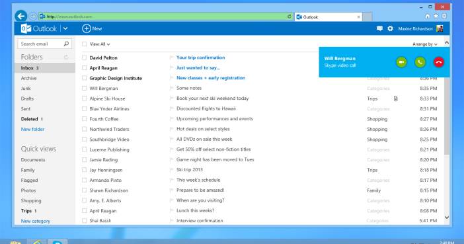
Task: Open the Sent folder
Action: 26,108
